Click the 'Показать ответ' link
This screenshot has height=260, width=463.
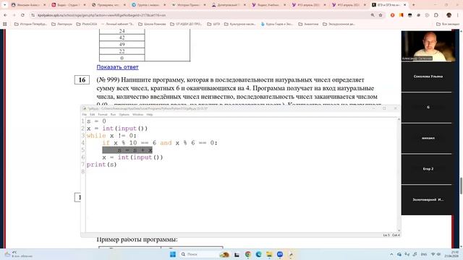pyautogui.click(x=117, y=67)
